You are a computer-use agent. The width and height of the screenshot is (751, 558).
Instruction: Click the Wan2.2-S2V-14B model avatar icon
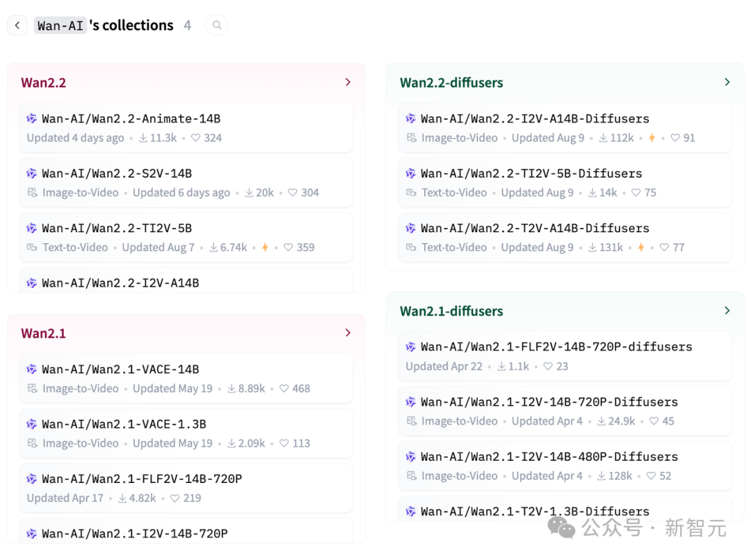(x=31, y=173)
